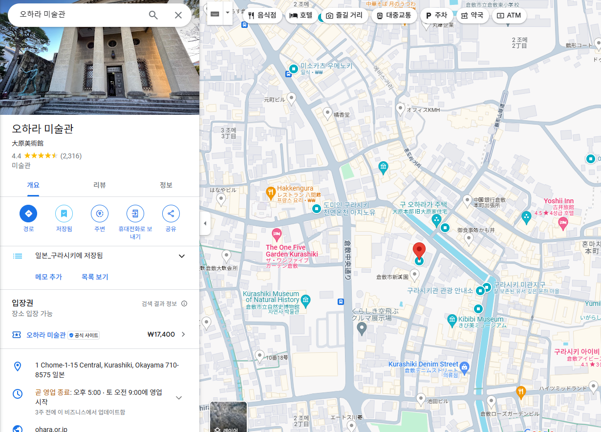Click the address location pin icon
This screenshot has height=432, width=601.
pos(18,367)
